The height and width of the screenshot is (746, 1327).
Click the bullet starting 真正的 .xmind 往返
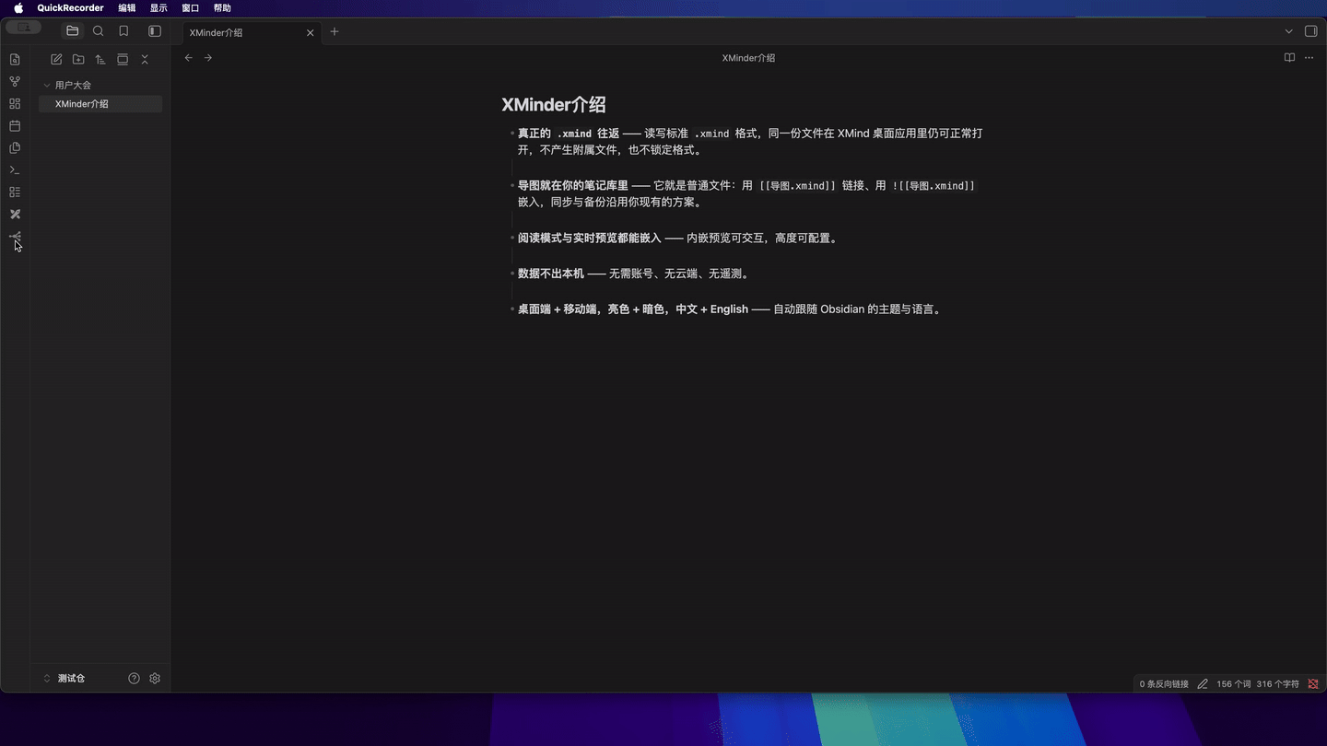pyautogui.click(x=750, y=142)
